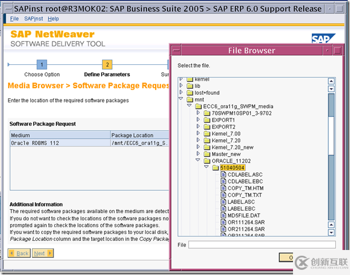Select the Kernel_7.00 folder icon
Screen dimensions: 350x275
(x=207, y=134)
